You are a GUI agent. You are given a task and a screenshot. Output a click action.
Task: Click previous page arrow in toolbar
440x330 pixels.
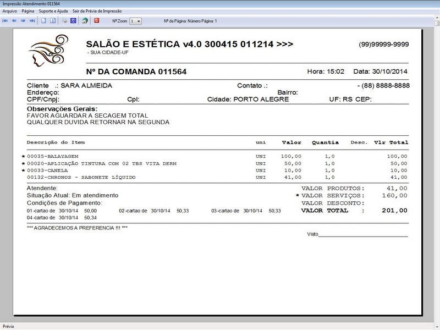14,21
